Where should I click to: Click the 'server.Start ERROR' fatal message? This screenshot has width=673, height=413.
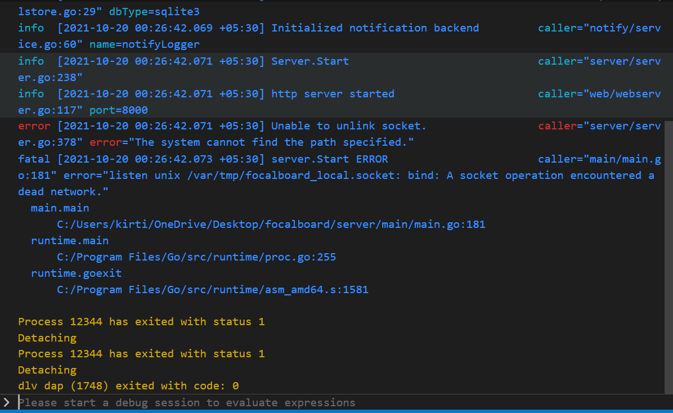click(x=330, y=159)
